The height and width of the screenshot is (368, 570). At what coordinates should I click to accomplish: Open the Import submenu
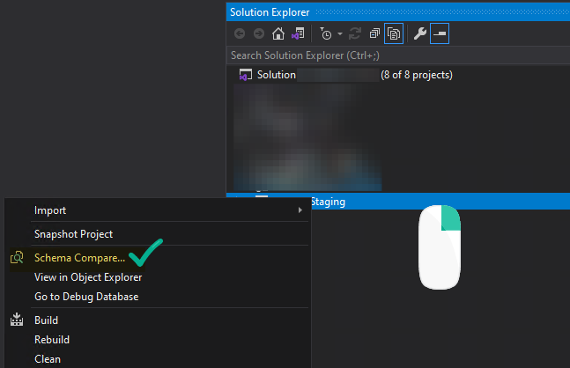point(158,210)
